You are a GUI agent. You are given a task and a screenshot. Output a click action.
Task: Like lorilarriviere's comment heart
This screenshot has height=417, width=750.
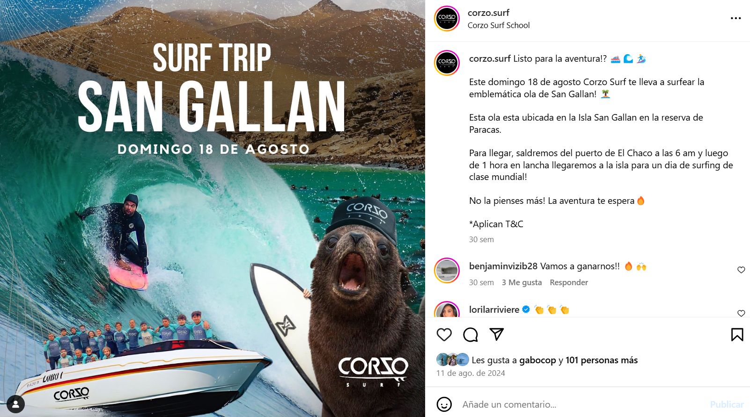741,313
